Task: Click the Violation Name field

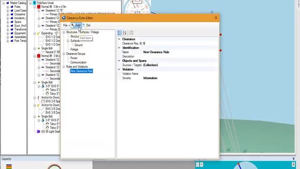Action: point(180,74)
